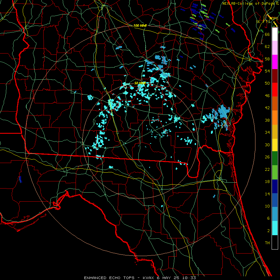Click the '18' legend label
The height and width of the screenshot is (280, 280).
tap(267, 182)
